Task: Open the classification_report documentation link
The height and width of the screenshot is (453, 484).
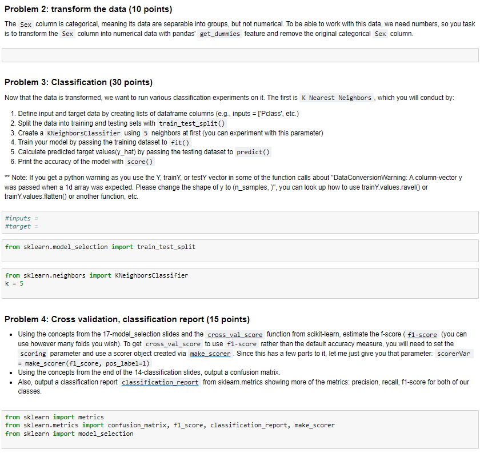Action: (x=160, y=382)
